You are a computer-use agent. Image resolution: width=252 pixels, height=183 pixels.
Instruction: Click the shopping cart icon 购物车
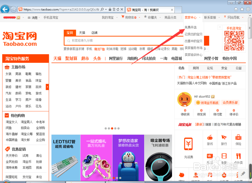[123, 17]
